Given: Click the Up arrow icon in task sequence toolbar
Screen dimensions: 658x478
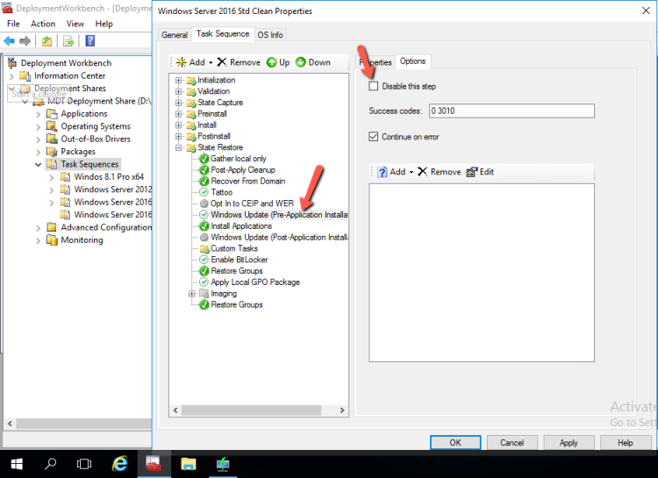Looking at the screenshot, I should [271, 62].
